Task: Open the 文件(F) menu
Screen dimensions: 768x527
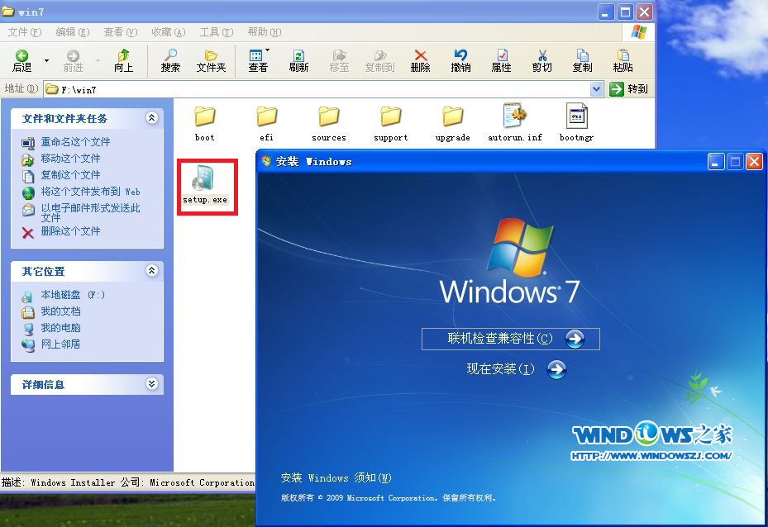Action: coord(25,32)
